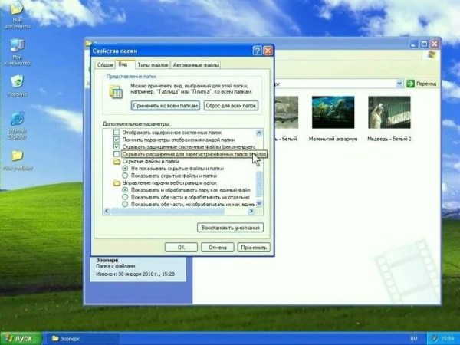Open the Мой компьютер desktop icon
Image resolution: width=460 pixels, height=345 pixels.
click(x=16, y=47)
